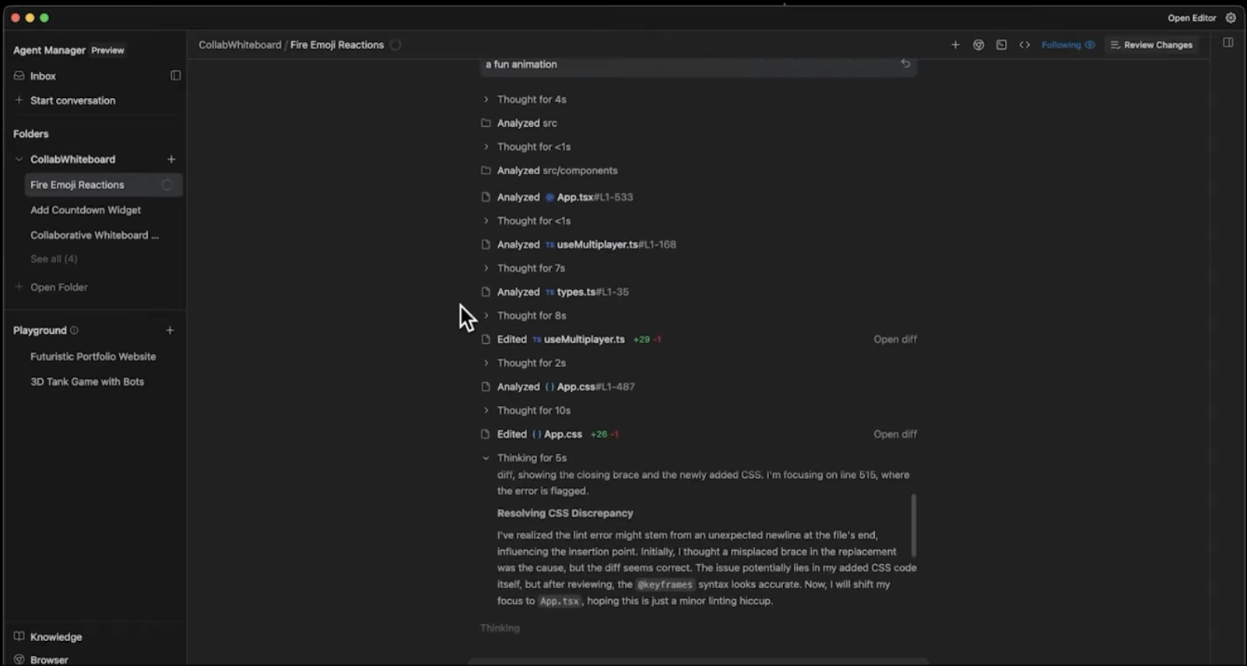Open the Knowledge section
Screen dimensions: 1247x666
[55, 636]
